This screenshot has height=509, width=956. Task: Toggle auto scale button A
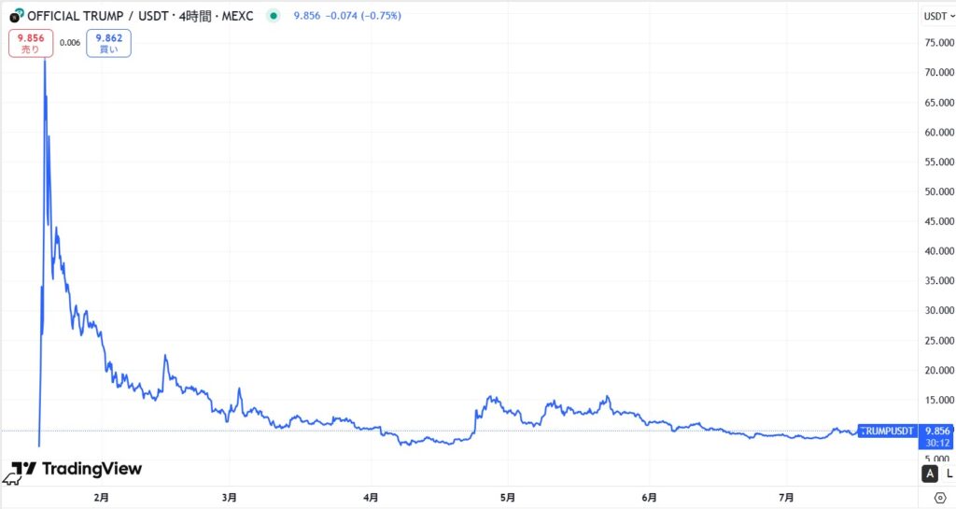930,474
